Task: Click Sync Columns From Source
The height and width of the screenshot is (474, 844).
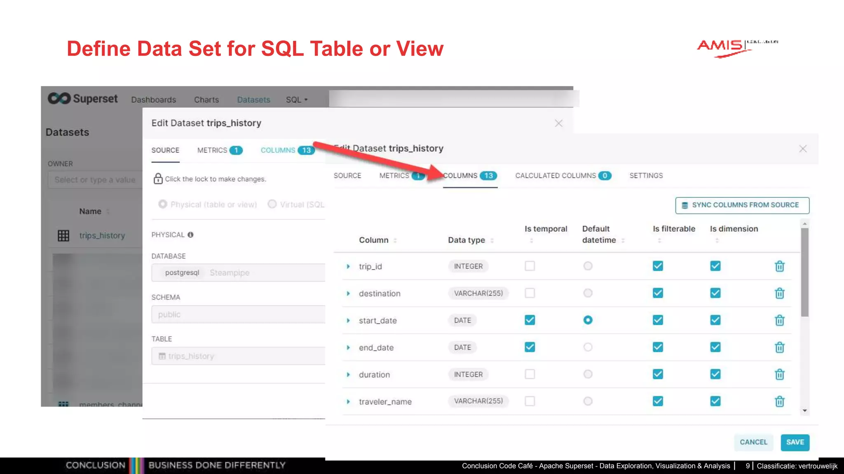Action: pos(742,205)
